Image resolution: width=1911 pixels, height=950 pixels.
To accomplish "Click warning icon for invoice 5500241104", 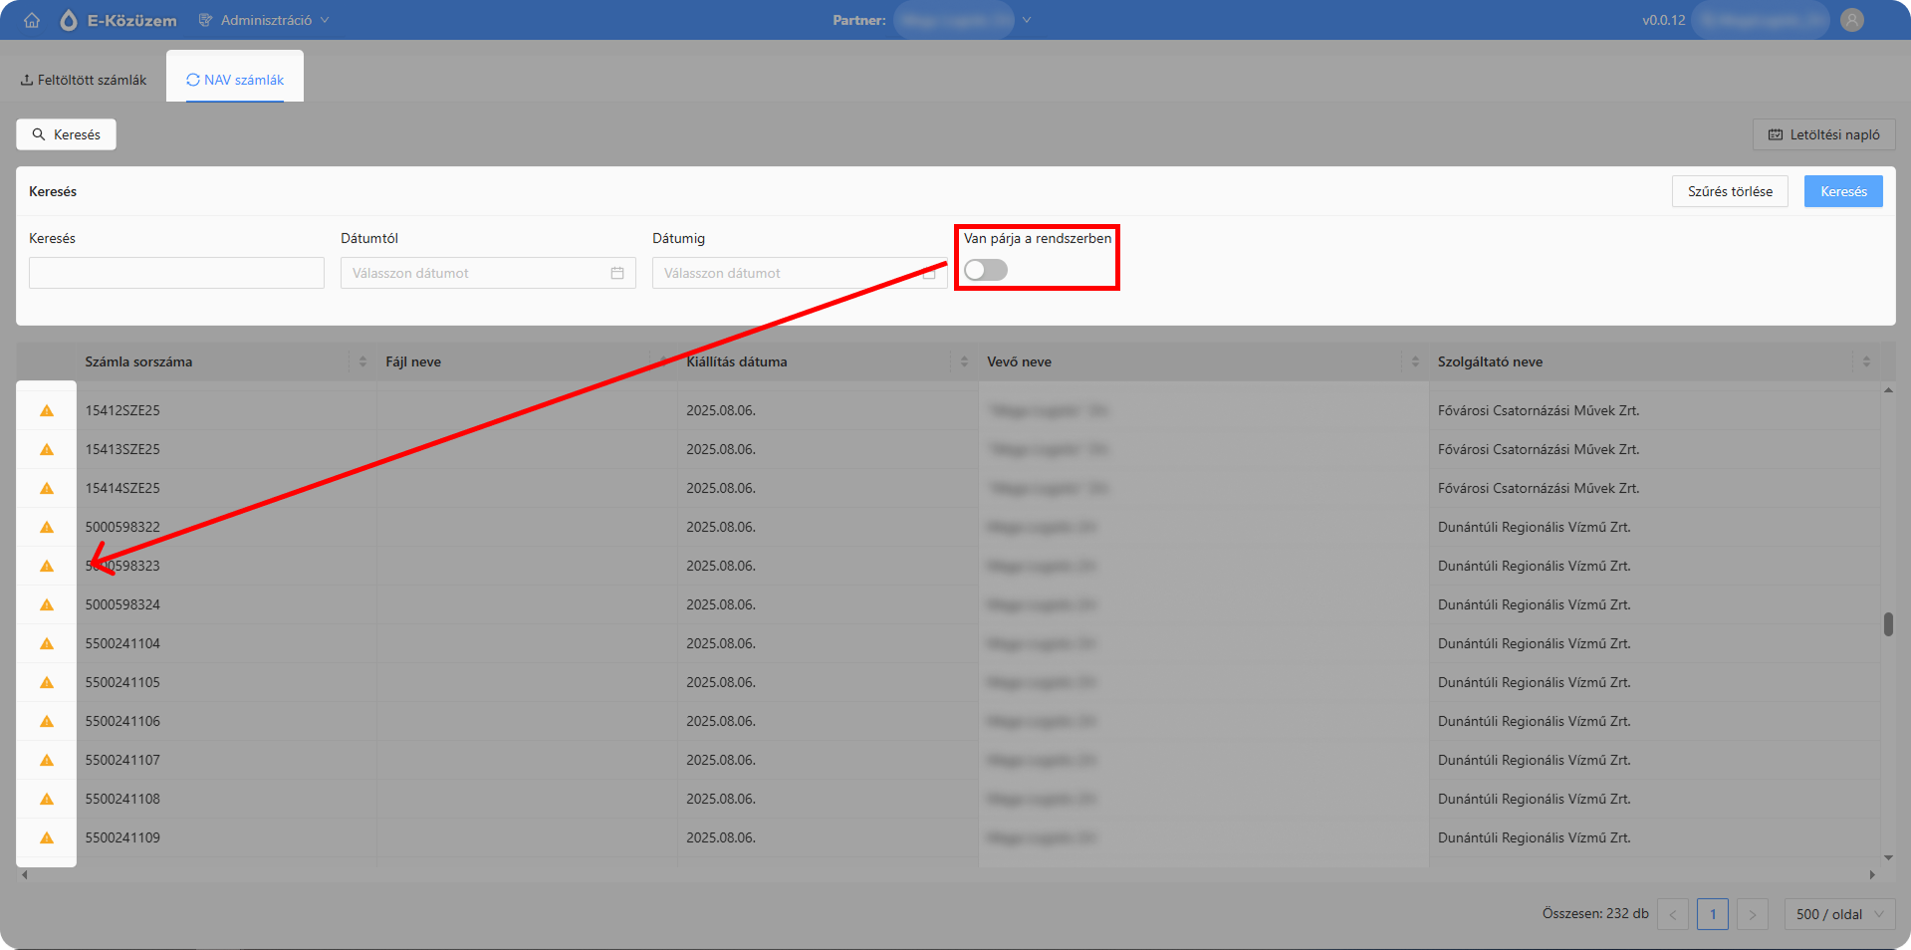I will click(47, 643).
